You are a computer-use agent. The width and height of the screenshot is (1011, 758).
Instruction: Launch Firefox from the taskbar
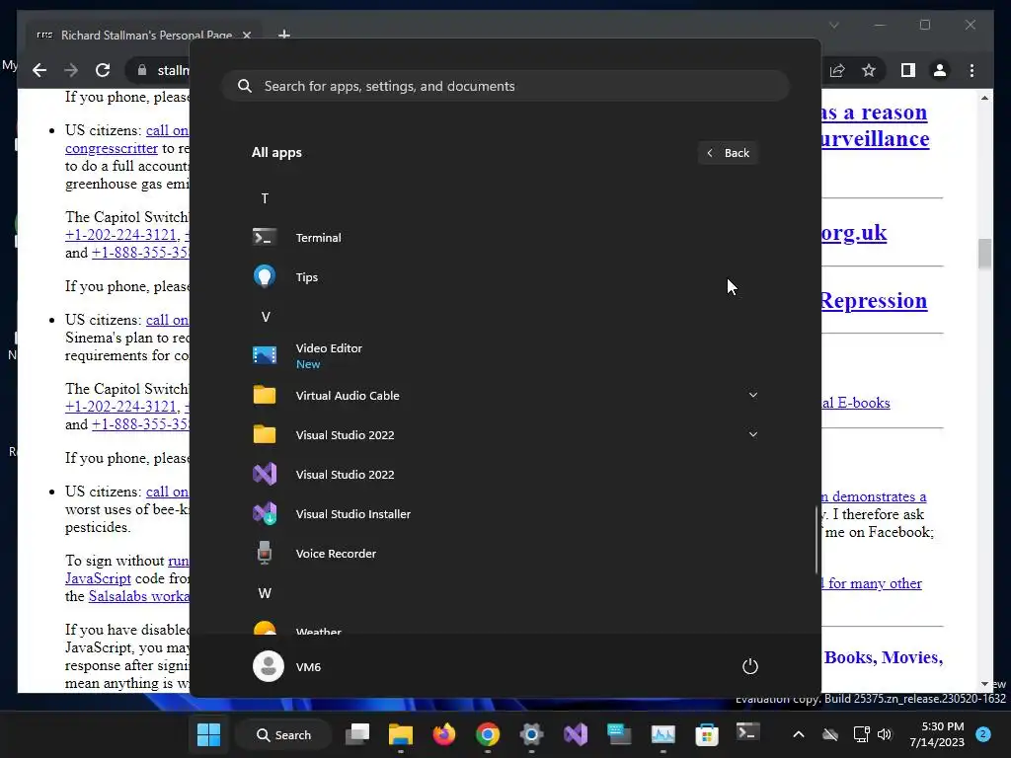(x=444, y=734)
